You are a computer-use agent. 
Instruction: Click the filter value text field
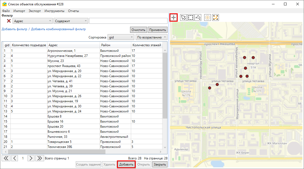(128, 21)
